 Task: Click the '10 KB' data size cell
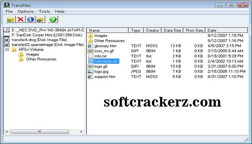tap(176, 66)
